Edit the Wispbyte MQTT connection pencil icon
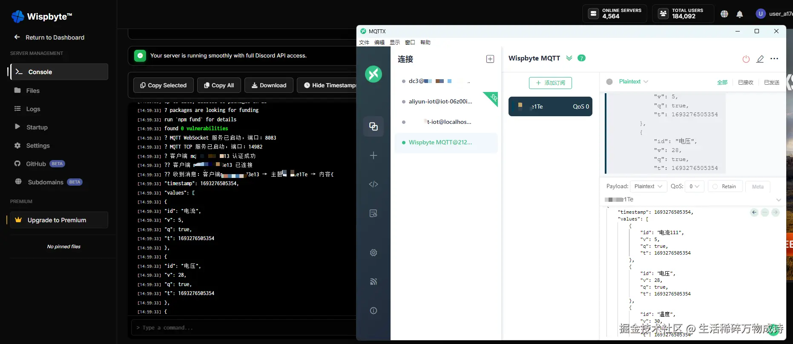Screen dimensions: 793x344 760,59
